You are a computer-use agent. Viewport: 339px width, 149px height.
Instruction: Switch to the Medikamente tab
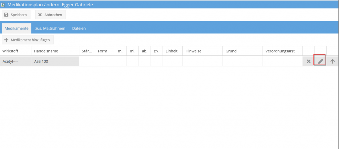[x=17, y=28]
